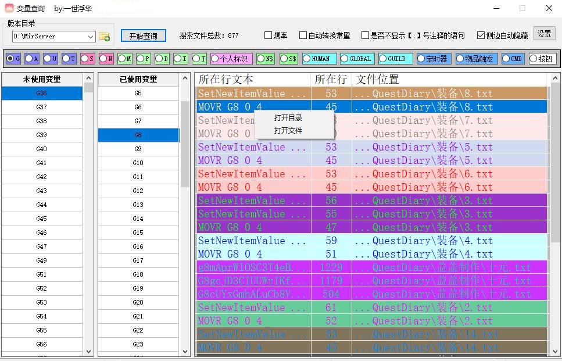Select G8 in used variables list
562x361 pixels.
pos(138,135)
